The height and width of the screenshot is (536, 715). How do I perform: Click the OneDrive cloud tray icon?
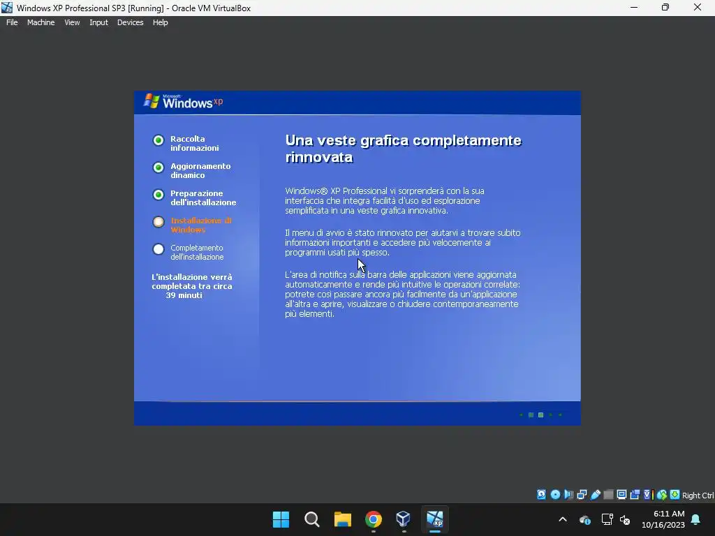point(585,519)
